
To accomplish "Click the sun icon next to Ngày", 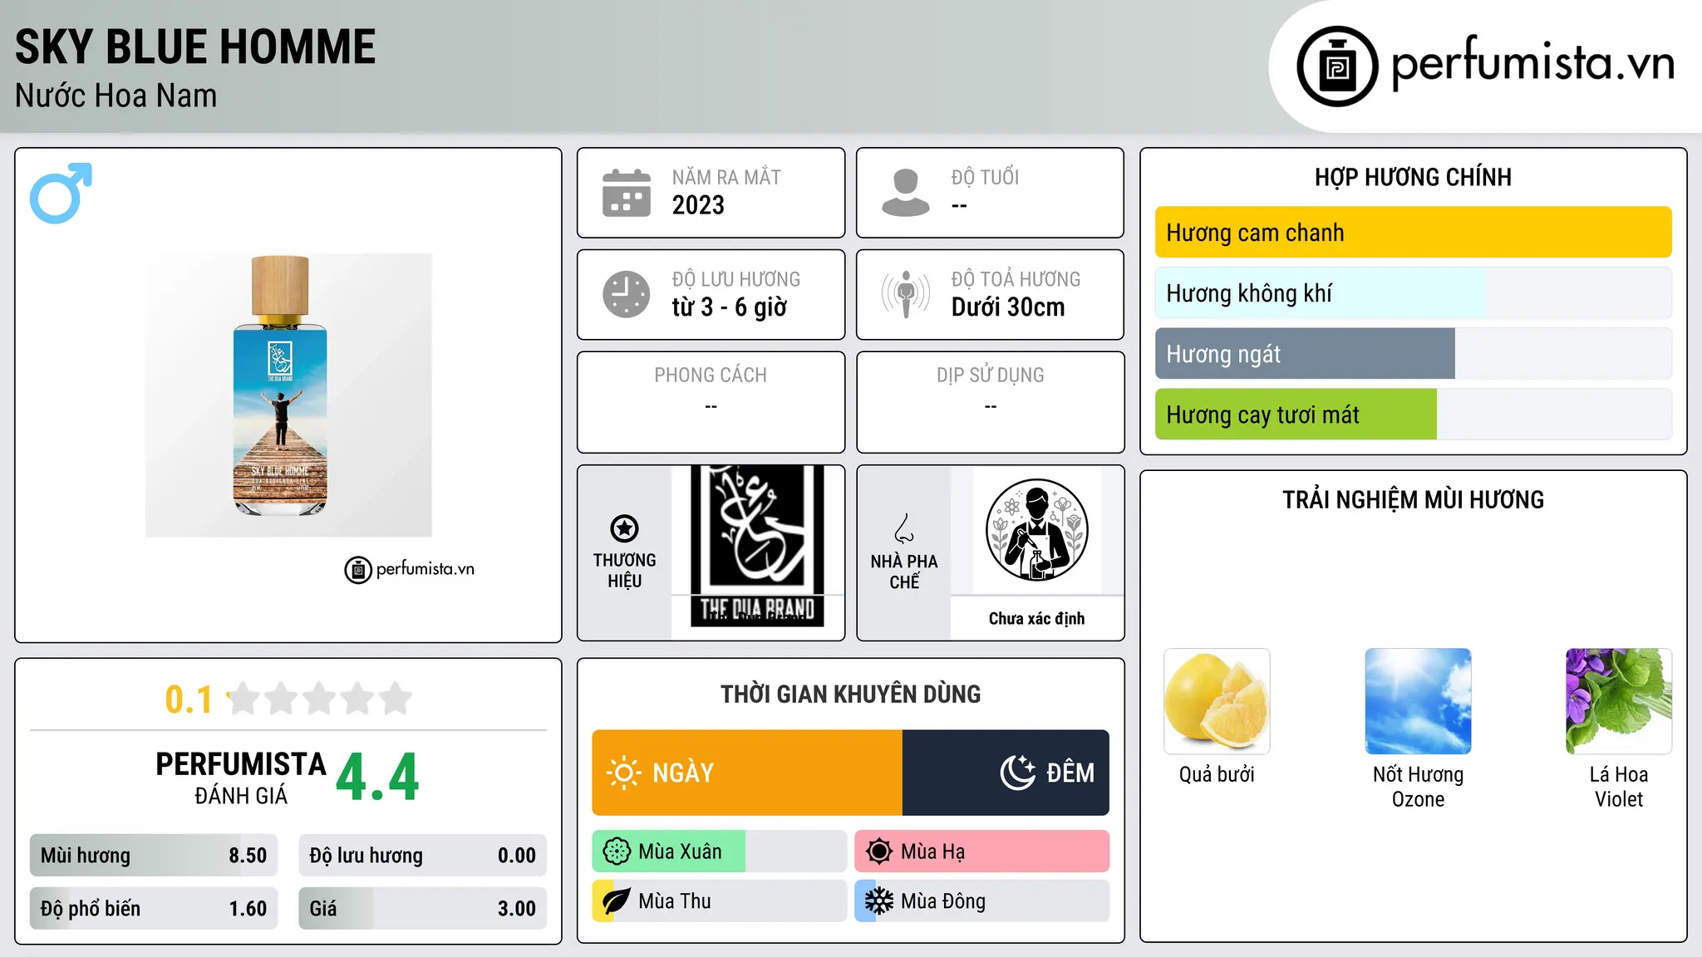I will (x=623, y=773).
